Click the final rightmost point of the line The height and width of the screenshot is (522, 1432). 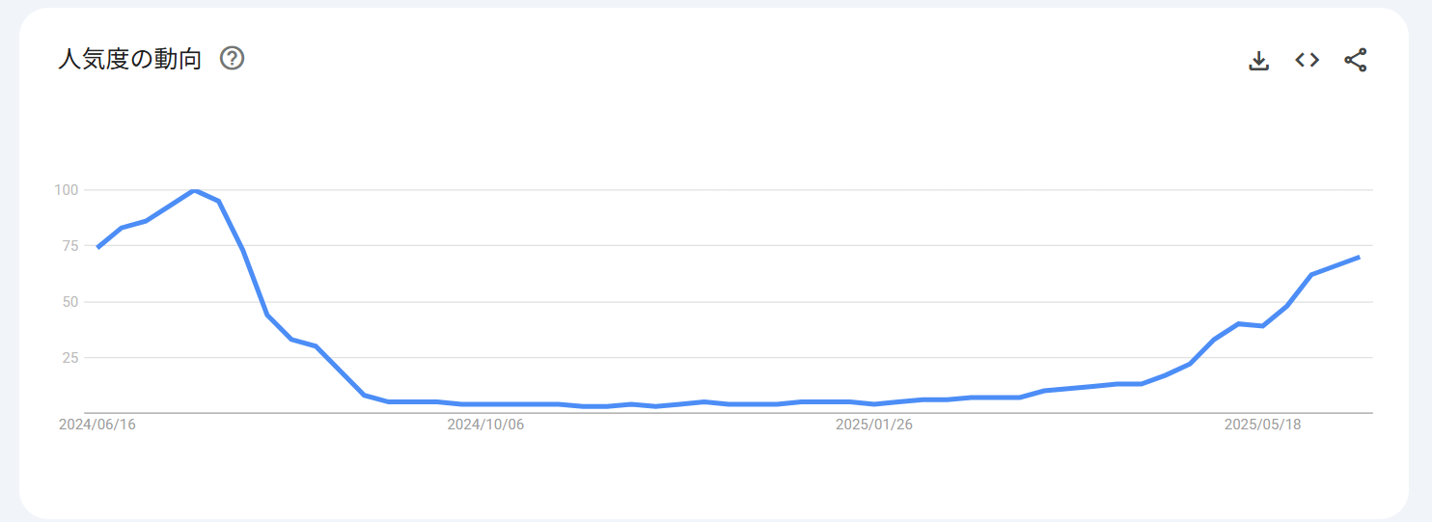[1359, 257]
